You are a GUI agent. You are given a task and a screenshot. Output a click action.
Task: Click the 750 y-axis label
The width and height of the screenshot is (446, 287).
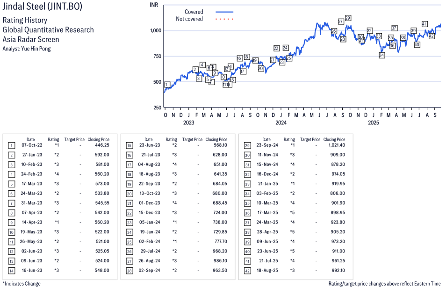point(157,56)
